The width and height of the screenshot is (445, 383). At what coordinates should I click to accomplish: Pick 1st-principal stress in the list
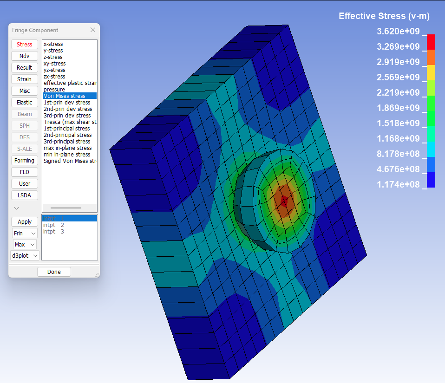point(67,129)
